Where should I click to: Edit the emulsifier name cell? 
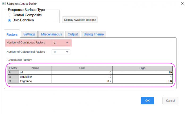(x=35, y=77)
